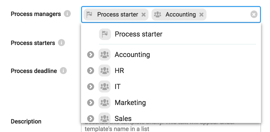Select Process starter from dropdown list

[x=138, y=34]
